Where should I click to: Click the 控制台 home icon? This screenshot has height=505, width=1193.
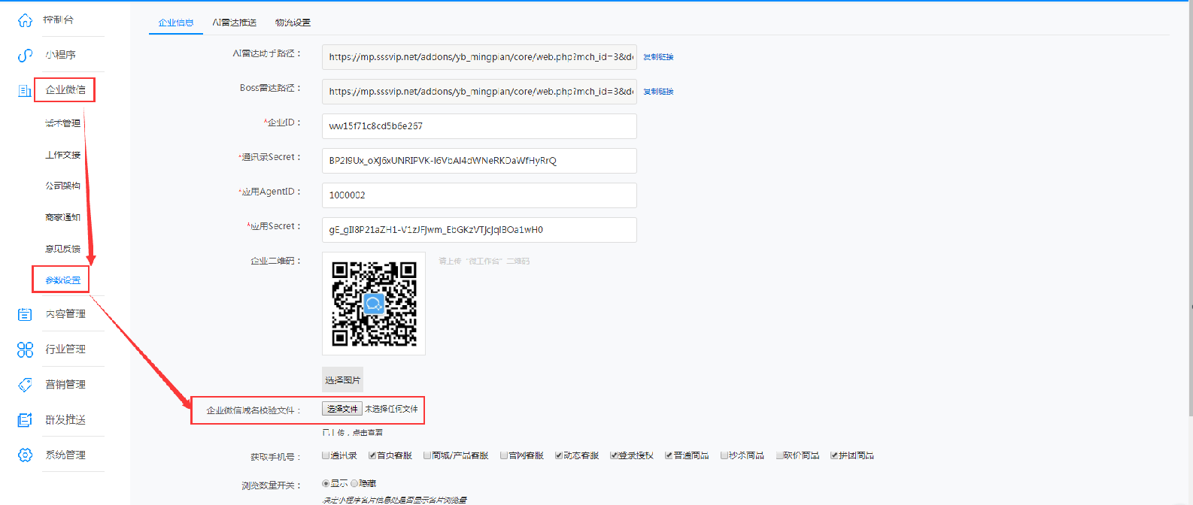25,20
